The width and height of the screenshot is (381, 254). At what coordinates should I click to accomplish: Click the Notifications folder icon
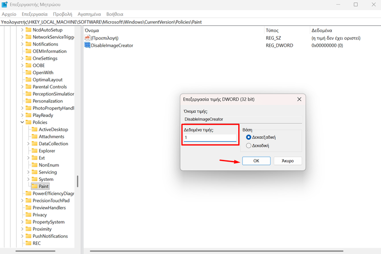pos(28,44)
